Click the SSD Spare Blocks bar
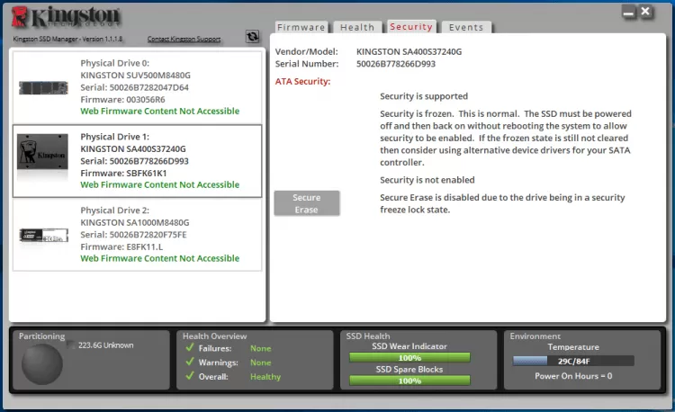 coord(409,381)
